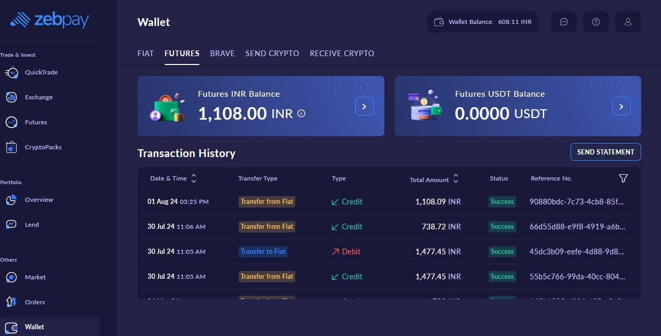Click the 01 Aug 24 03:25 PM date

click(x=178, y=202)
